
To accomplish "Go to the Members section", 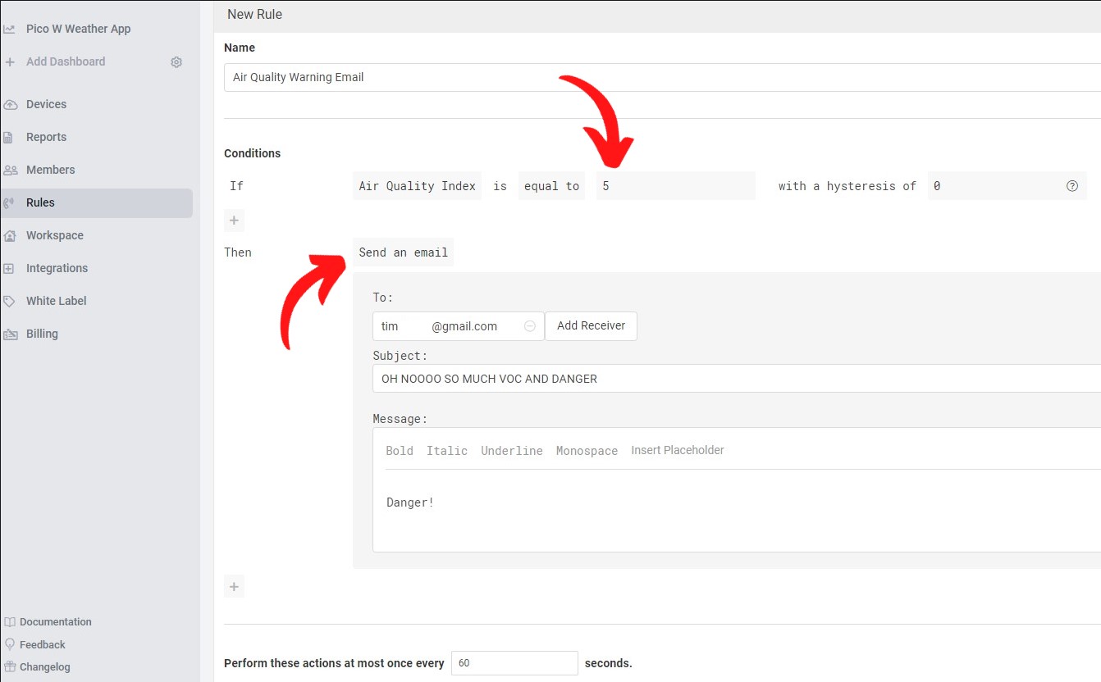I will tap(50, 170).
